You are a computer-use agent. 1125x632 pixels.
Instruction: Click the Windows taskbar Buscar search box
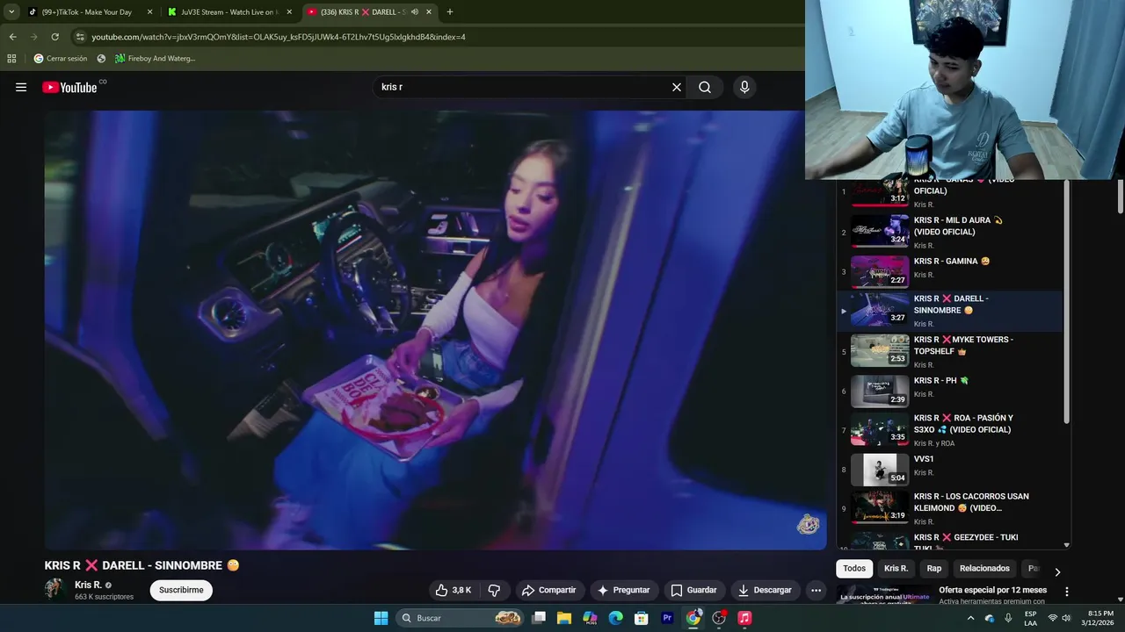[x=459, y=618]
